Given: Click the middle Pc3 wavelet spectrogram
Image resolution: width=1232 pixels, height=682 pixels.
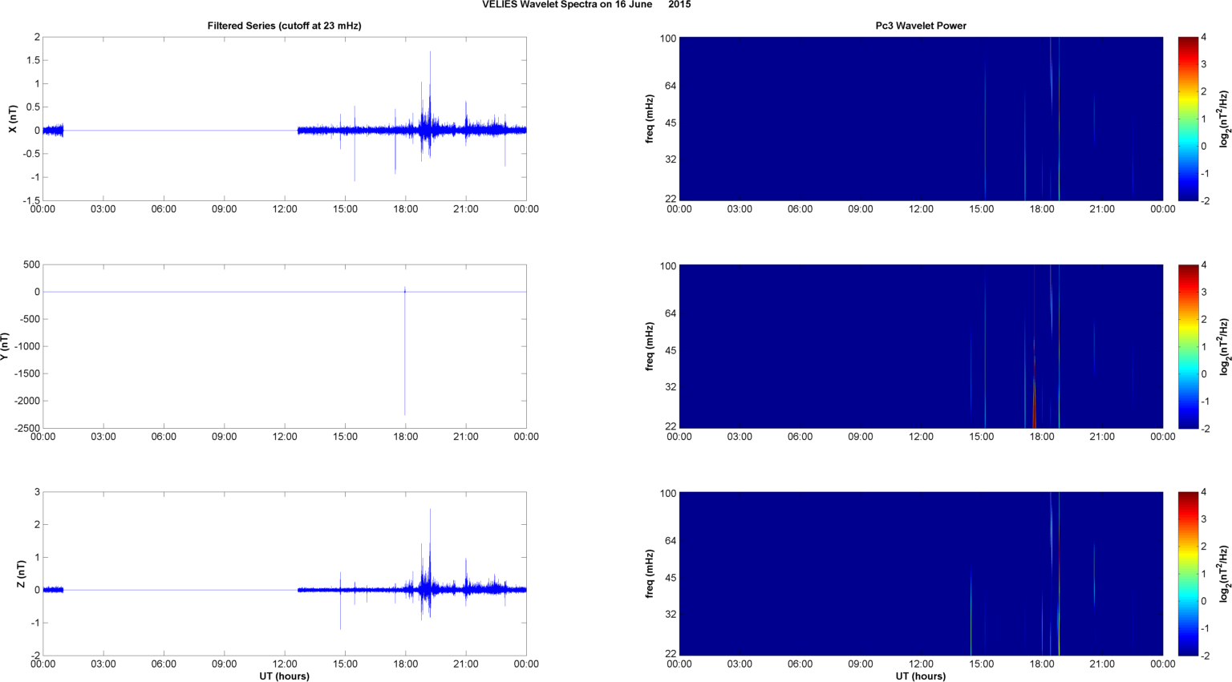Looking at the screenshot, I should click(x=921, y=346).
